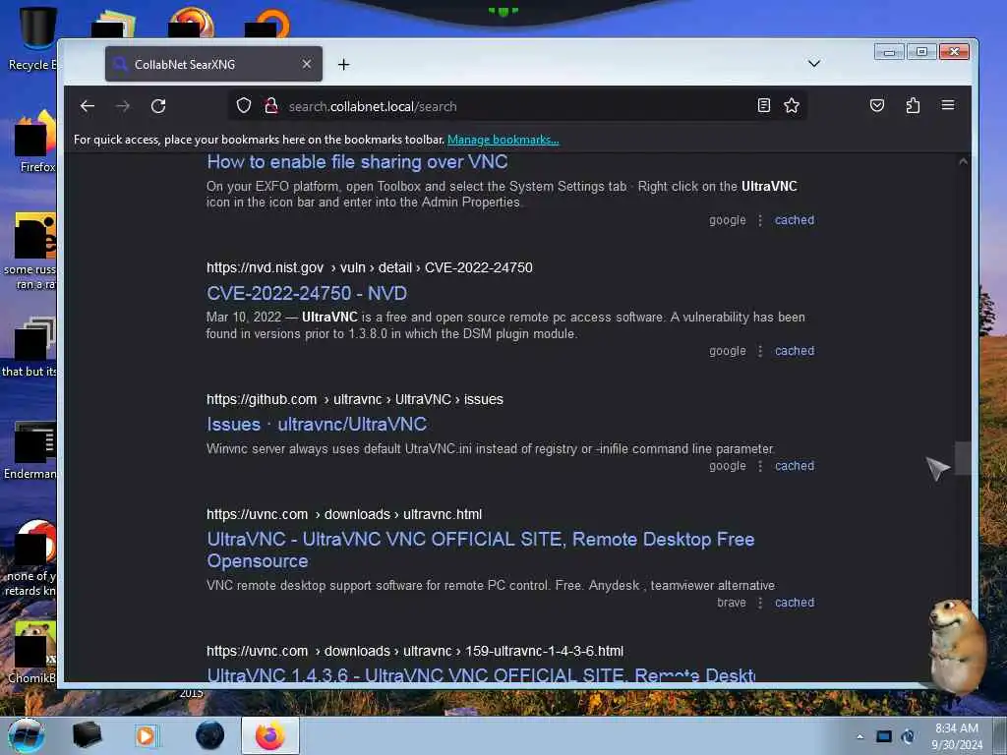Viewport: 1007px width, 755px height.
Task: Open the UltraVNC 1.4.3.6 result link
Action: click(480, 674)
